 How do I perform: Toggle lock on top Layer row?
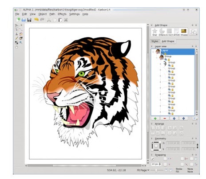tap(166, 53)
